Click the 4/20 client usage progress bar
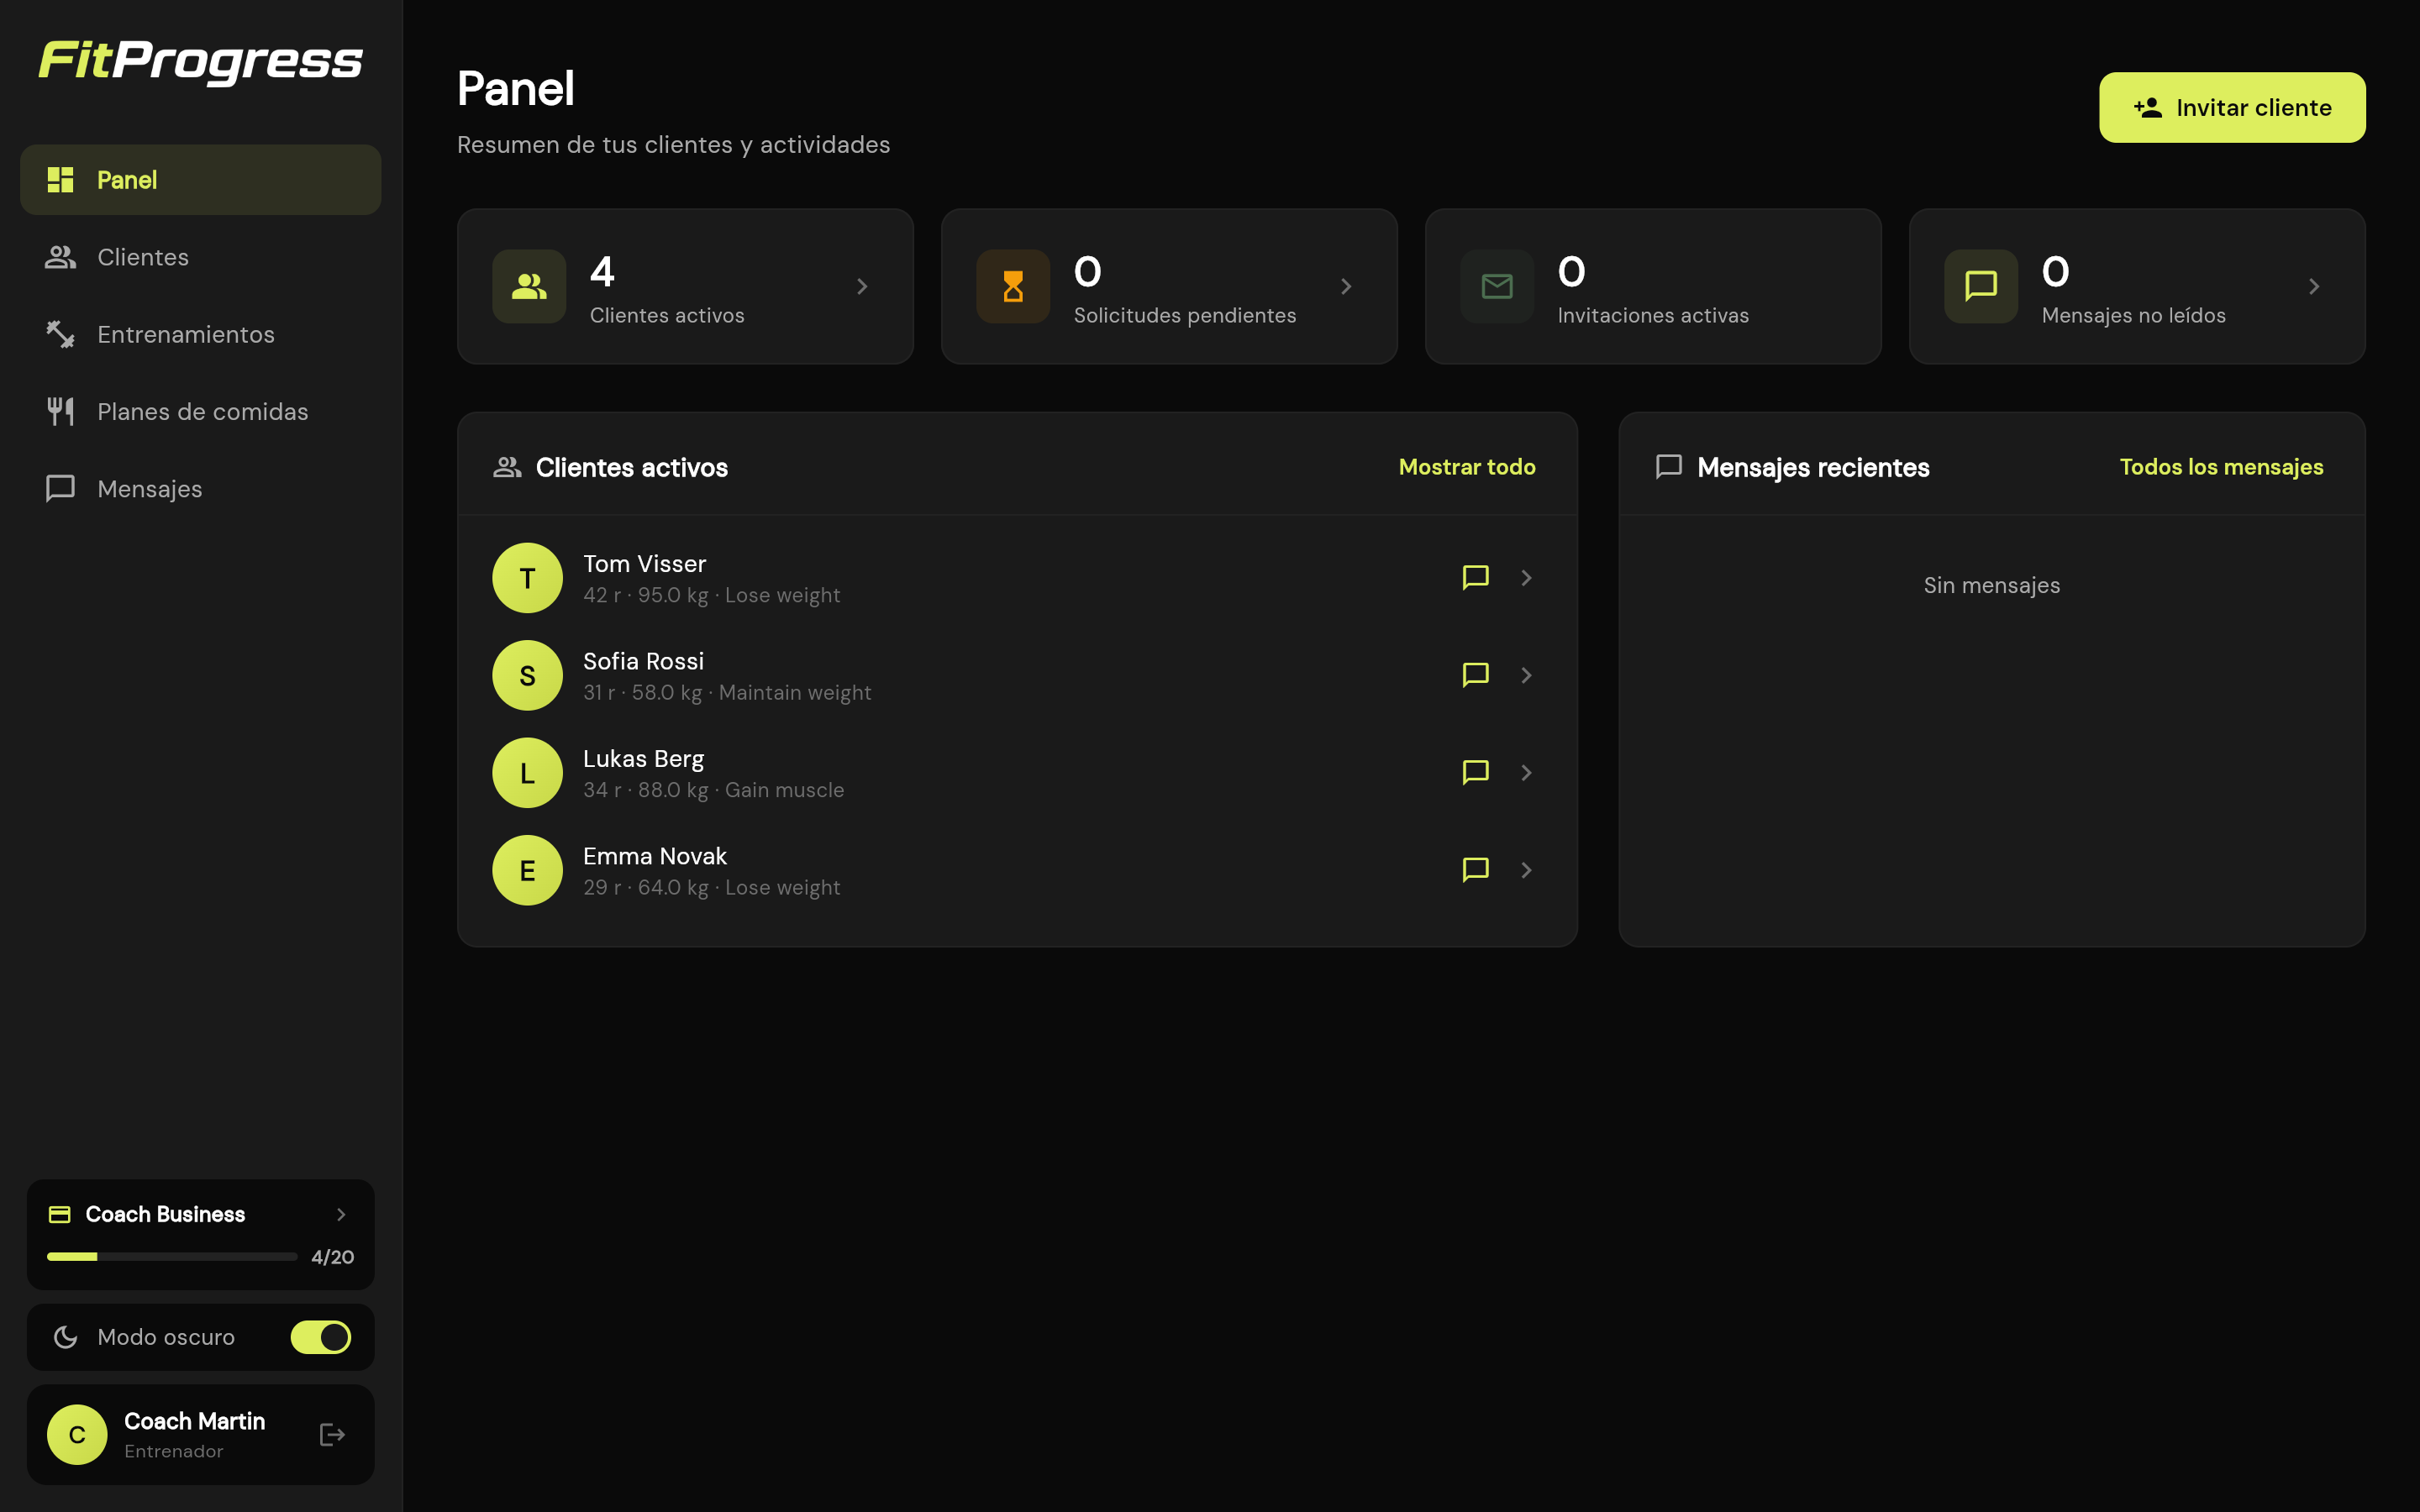 tap(172, 1257)
